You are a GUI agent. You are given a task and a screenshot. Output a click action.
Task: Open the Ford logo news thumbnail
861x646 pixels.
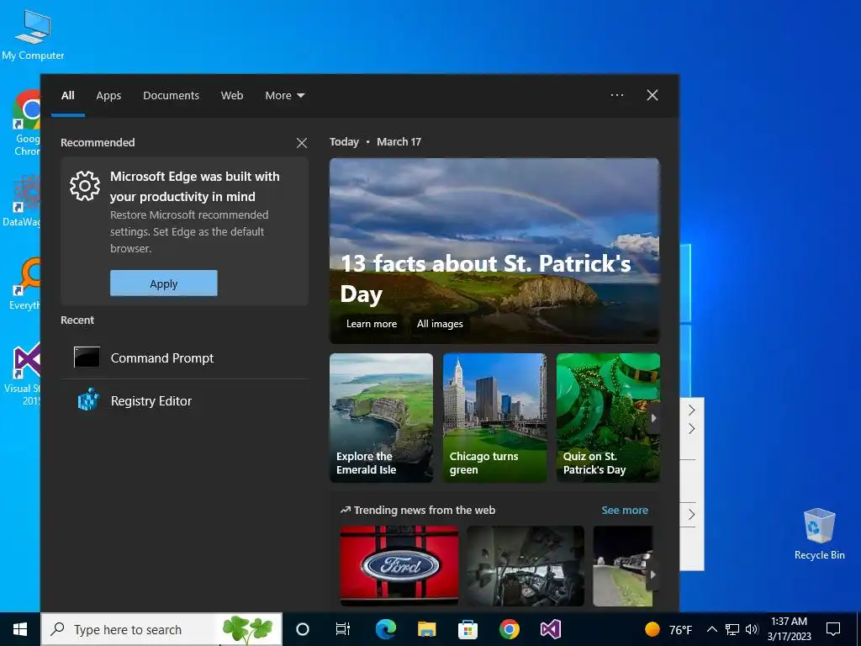click(399, 566)
